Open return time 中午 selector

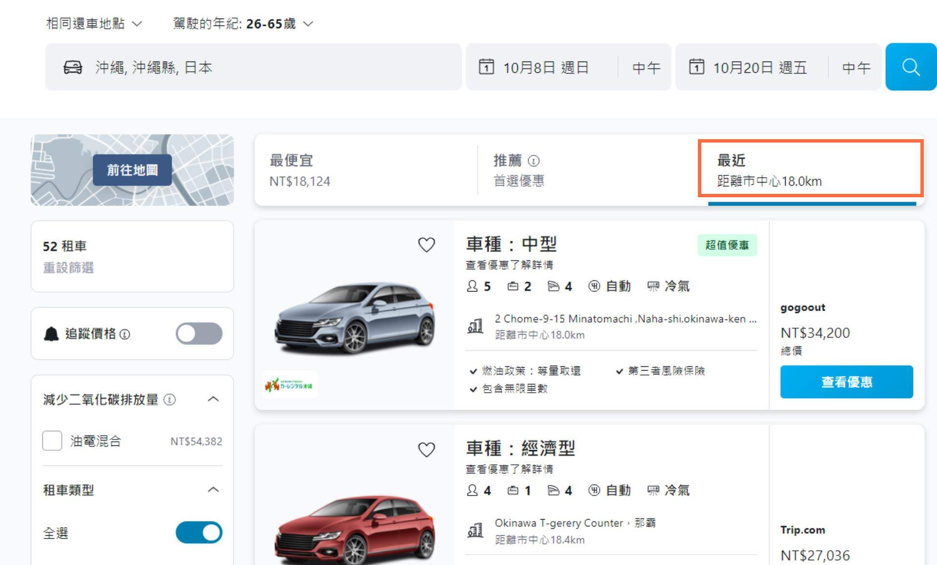pyautogui.click(x=856, y=67)
